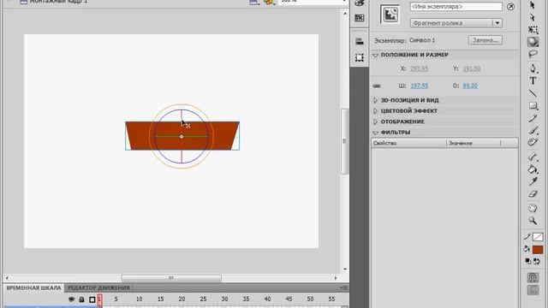Swap stroke and fill colors
Image resolution: width=548 pixels, height=308 pixels.
pos(537,261)
